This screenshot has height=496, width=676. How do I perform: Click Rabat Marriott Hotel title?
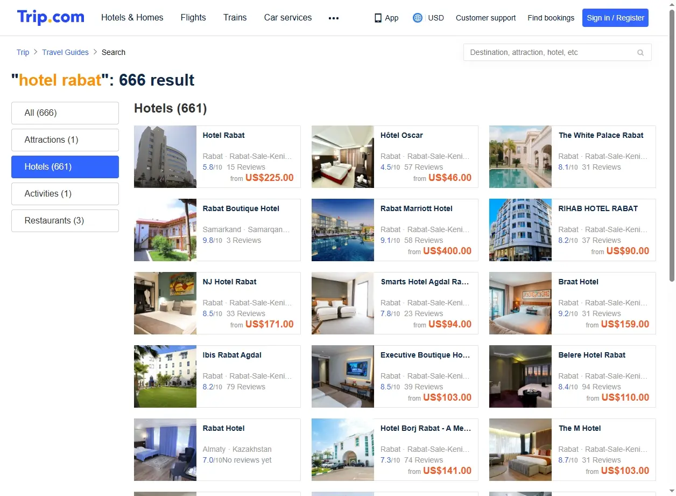click(x=417, y=208)
